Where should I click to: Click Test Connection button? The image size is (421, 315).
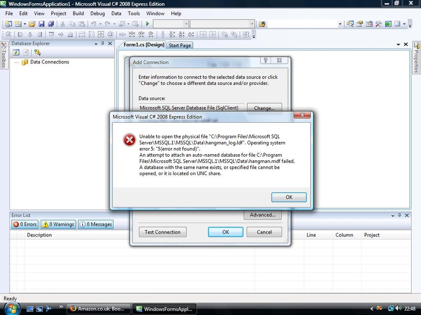point(163,232)
